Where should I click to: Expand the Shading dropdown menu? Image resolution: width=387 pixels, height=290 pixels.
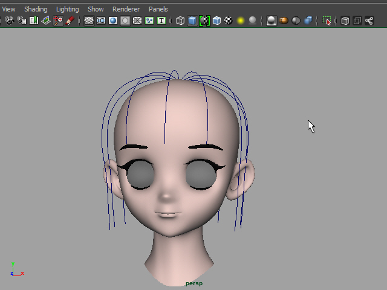coord(36,9)
